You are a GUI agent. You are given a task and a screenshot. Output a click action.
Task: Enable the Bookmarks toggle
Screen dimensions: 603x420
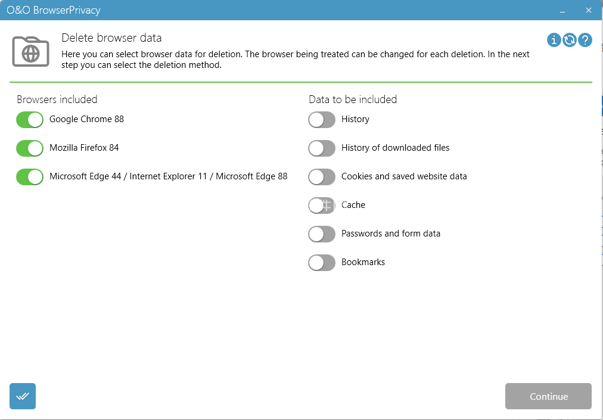click(x=322, y=263)
